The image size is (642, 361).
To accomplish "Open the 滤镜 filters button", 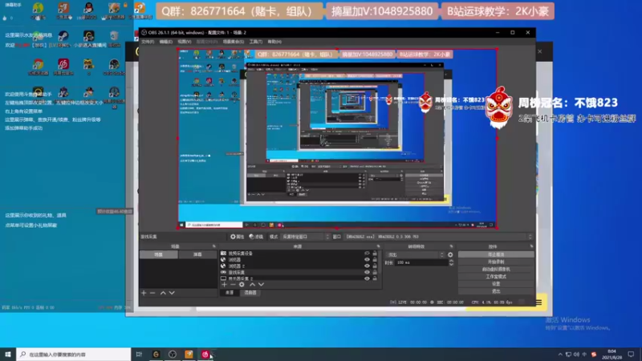I will (256, 237).
